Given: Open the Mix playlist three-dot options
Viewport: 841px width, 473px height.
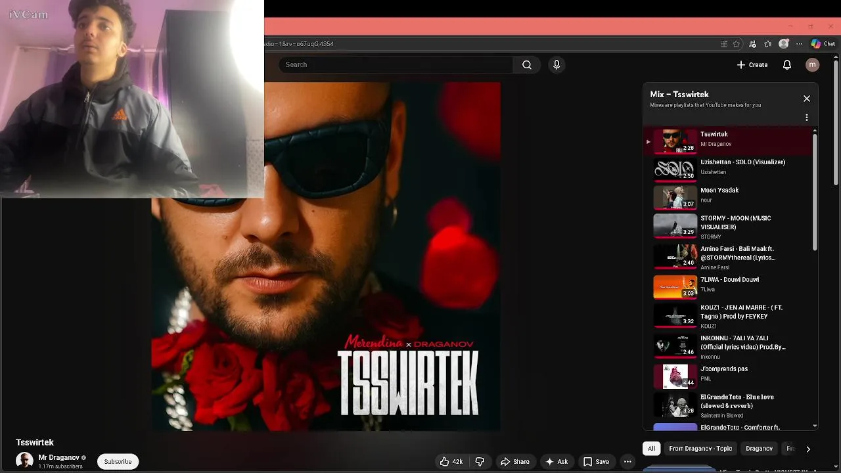Looking at the screenshot, I should coord(807,118).
